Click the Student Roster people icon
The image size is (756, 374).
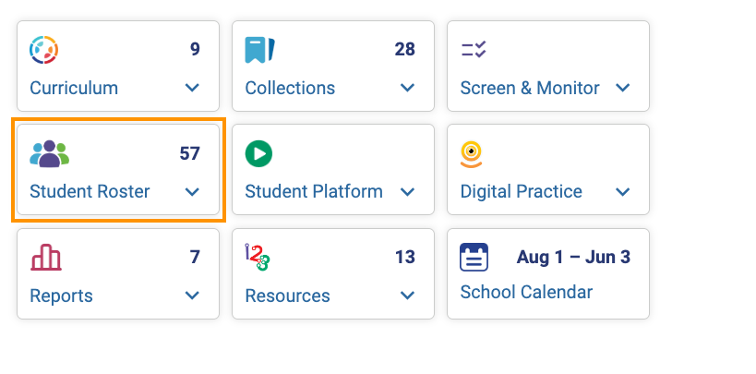(49, 153)
